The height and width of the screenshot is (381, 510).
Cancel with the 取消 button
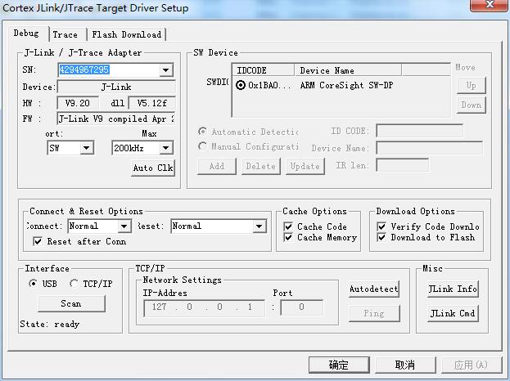405,365
